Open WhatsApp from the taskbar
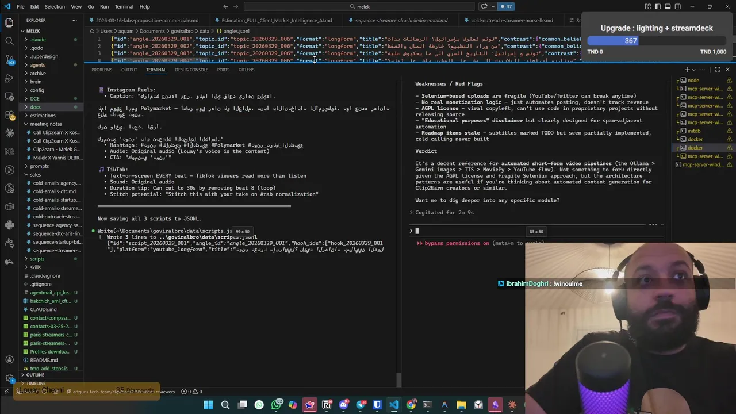 (x=277, y=405)
